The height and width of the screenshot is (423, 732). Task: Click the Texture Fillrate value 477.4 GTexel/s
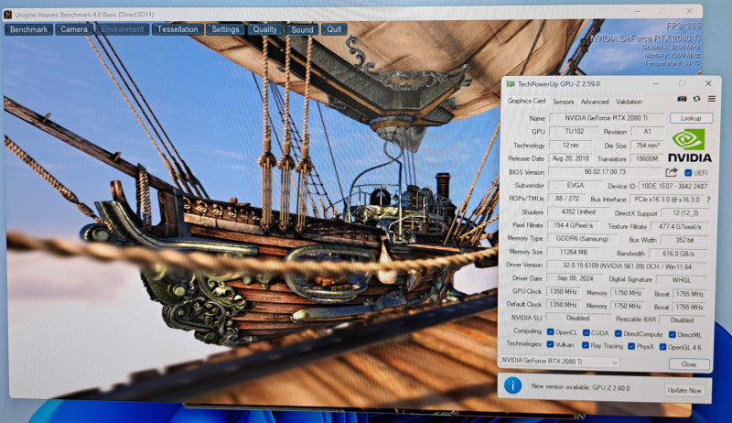click(x=680, y=226)
